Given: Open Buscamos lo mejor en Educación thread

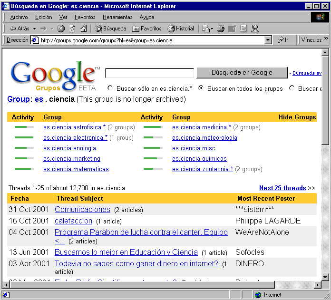Looking at the screenshot, I should point(126,252).
